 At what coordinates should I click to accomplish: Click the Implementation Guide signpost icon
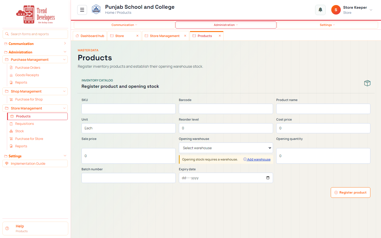click(x=7, y=163)
